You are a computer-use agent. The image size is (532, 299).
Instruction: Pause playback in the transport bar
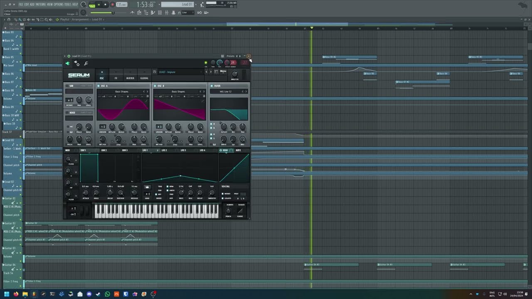coord(99,5)
